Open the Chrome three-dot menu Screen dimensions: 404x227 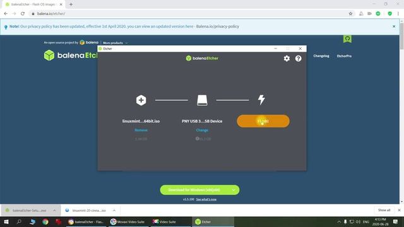[398, 14]
